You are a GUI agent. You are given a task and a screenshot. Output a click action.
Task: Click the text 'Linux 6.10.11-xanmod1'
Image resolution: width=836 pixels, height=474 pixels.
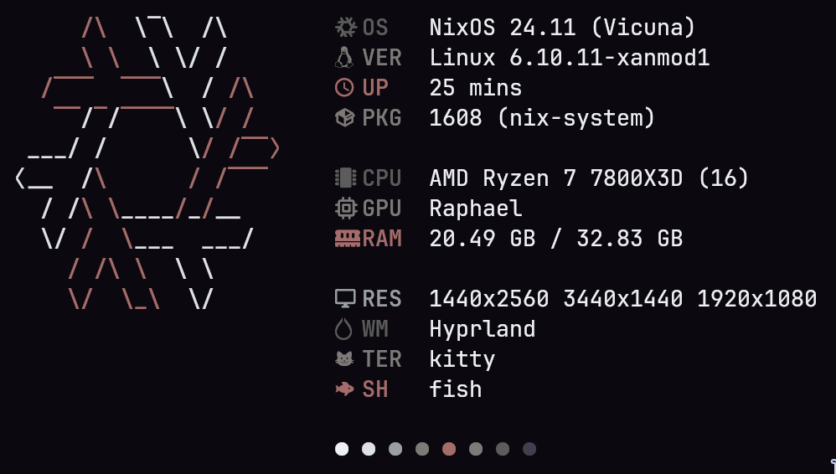click(x=570, y=58)
